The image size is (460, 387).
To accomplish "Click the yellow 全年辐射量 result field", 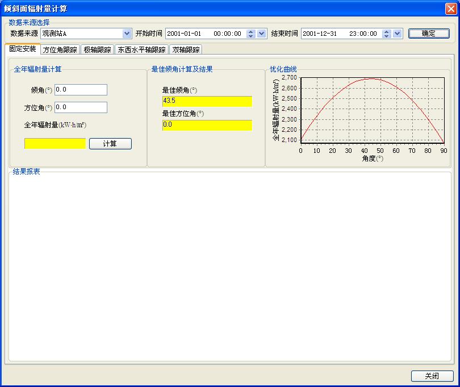I will pyautogui.click(x=55, y=144).
